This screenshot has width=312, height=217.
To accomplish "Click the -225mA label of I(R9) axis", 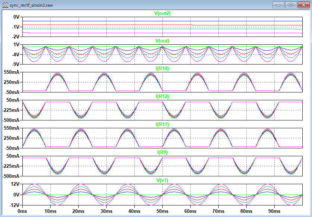I will point(11,166).
